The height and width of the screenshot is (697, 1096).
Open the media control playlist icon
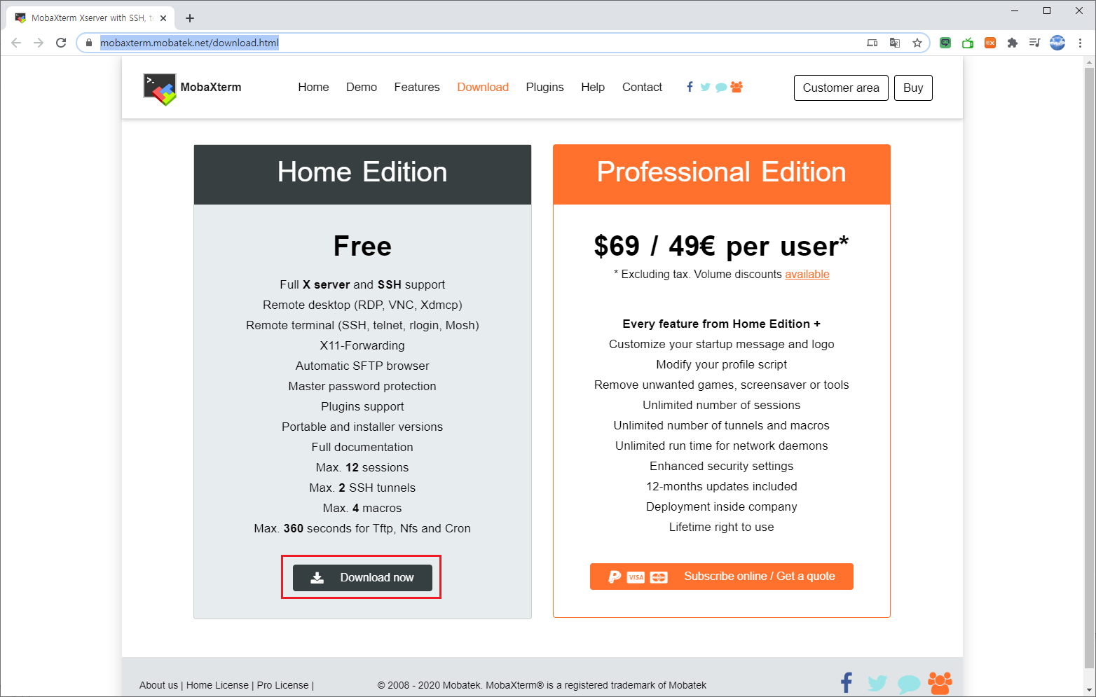click(x=1035, y=43)
